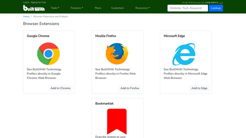The height and width of the screenshot is (138, 246).
Task: Click the Signup for Free link
Action: click(x=38, y=2)
